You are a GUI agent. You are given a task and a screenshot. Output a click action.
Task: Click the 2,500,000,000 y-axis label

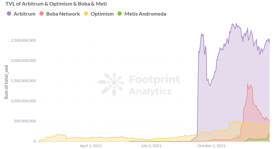pos(23,40)
